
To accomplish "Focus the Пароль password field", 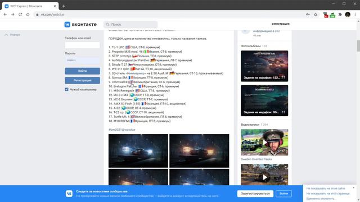I will pos(82,60).
